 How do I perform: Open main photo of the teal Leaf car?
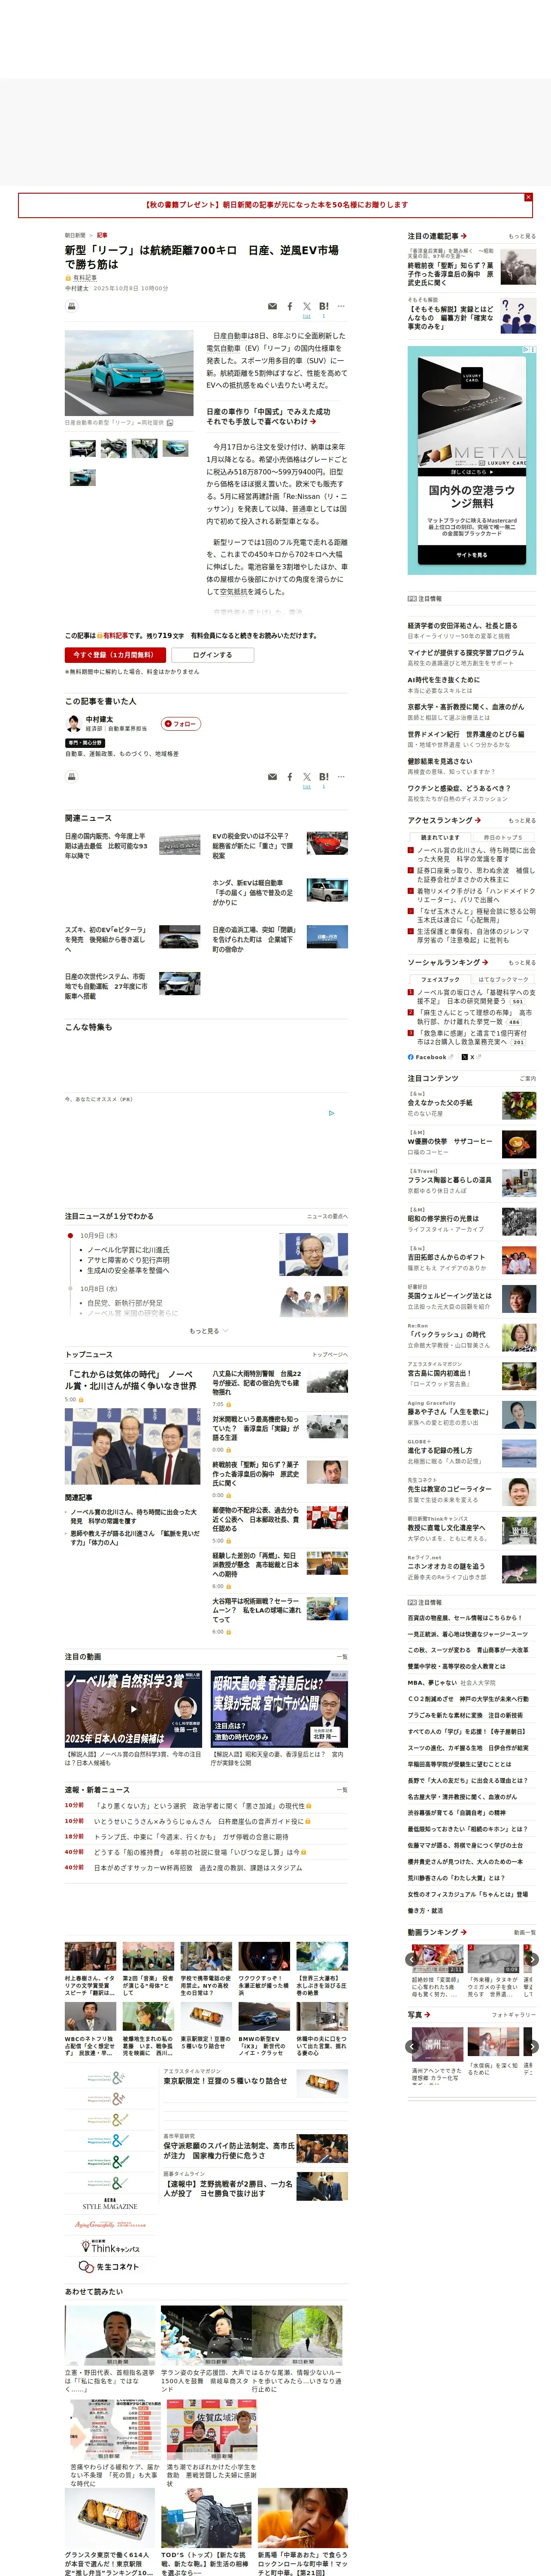[x=129, y=373]
